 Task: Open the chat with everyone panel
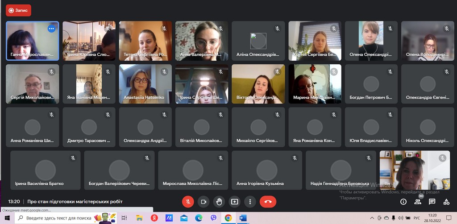(432, 202)
